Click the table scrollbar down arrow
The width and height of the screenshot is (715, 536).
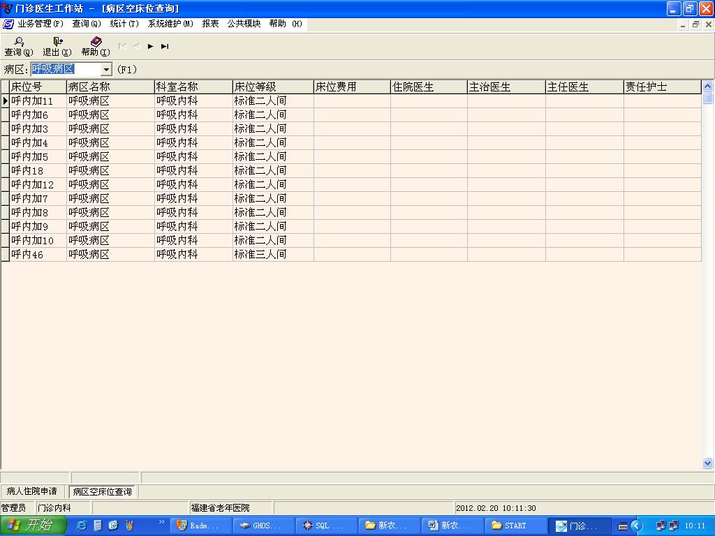(x=708, y=463)
